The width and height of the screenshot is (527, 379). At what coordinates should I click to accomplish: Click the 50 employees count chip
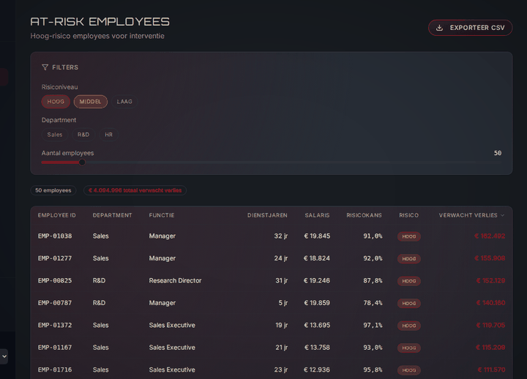pyautogui.click(x=53, y=190)
